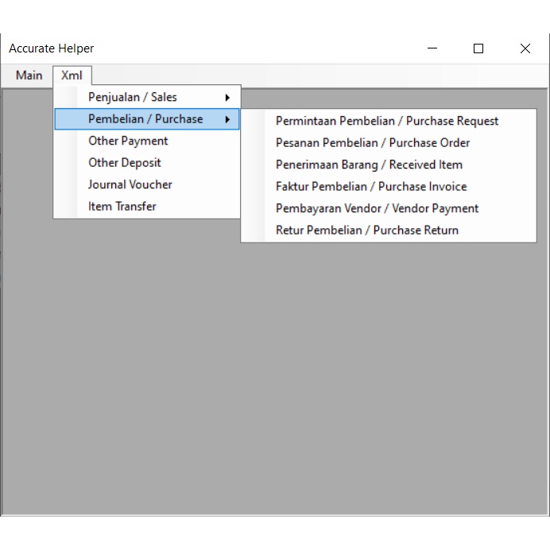Open Retur Pembelian / Purchase Return
The height and width of the screenshot is (550, 550).
tap(389, 230)
